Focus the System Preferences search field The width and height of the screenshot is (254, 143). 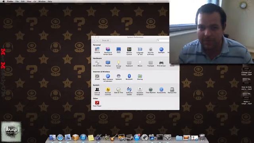pyautogui.click(x=163, y=41)
